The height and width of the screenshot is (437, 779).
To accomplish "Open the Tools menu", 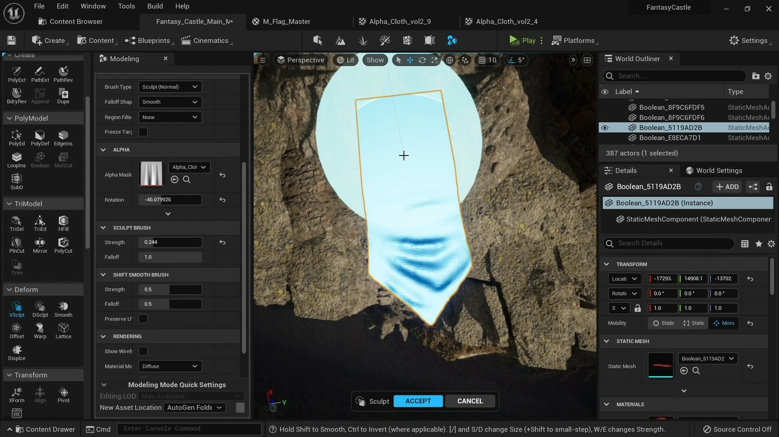I will [x=126, y=6].
